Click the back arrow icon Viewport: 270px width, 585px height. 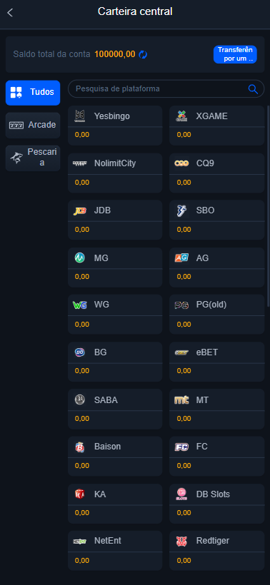(10, 12)
